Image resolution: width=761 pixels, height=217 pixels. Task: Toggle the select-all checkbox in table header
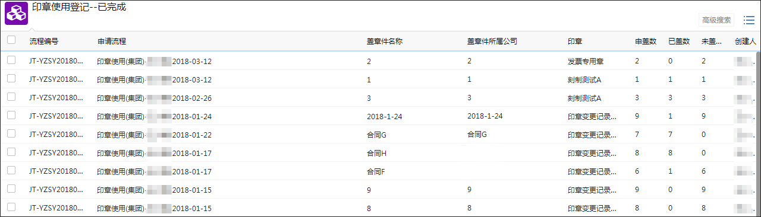(x=11, y=40)
